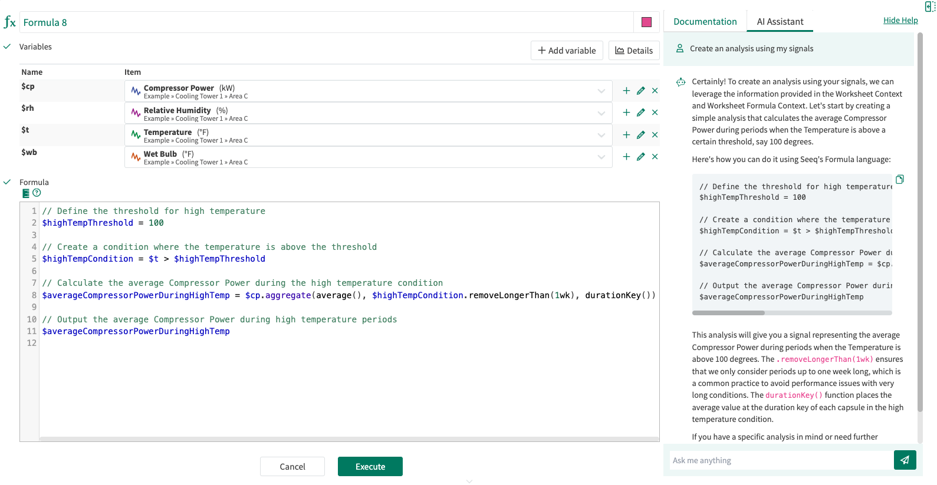Expand the Compressor Power item dropdown
This screenshot has height=485, width=937.
click(x=601, y=91)
